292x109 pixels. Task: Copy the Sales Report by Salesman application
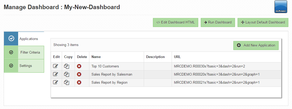67,74
